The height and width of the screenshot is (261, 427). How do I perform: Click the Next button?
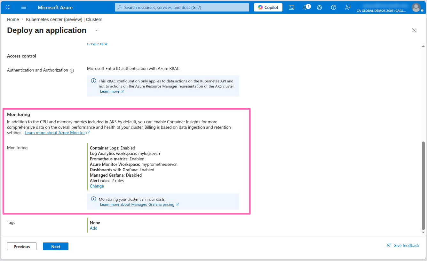pos(56,246)
